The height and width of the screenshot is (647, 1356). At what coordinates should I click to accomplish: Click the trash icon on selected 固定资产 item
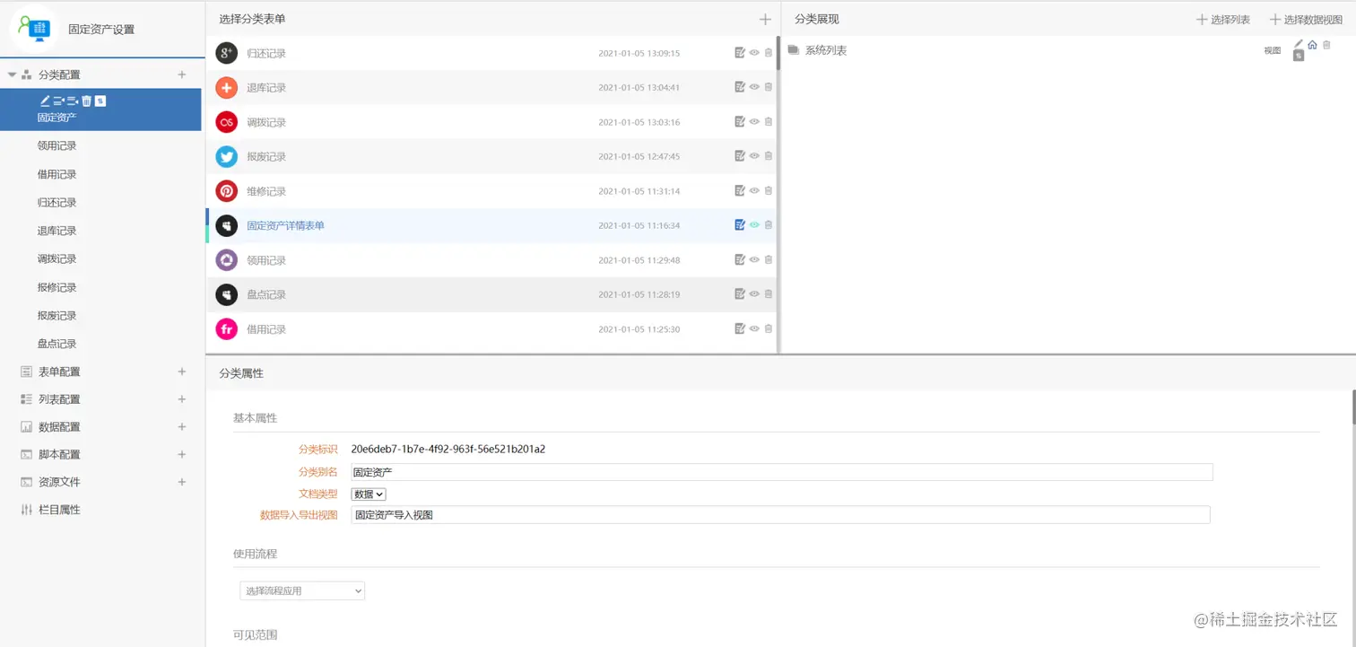86,101
